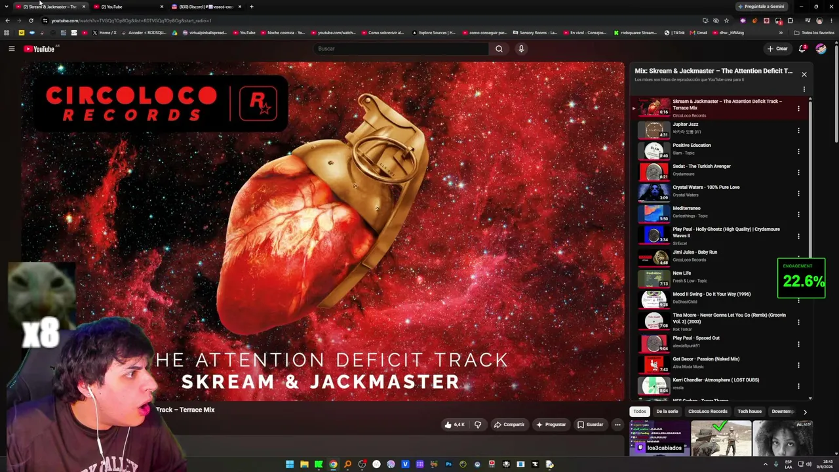Open the YouTube hamburger guide menu

(x=11, y=49)
